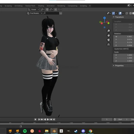The image size is (134, 134).
Task: Click the Location Z field
Action: (x=123, y=30)
